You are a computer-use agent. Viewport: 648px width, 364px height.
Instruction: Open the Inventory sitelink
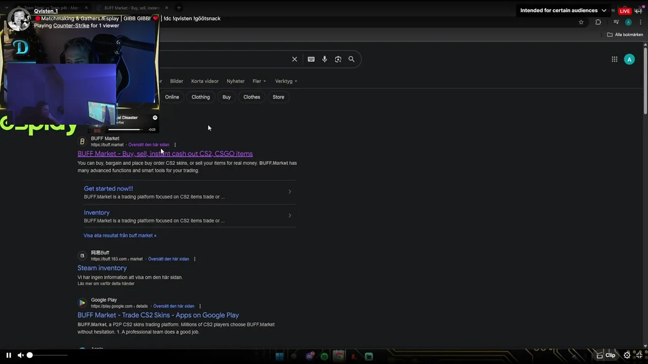97,213
